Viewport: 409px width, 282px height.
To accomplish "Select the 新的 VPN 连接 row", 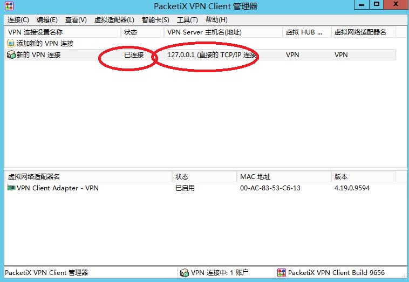I will pyautogui.click(x=38, y=55).
